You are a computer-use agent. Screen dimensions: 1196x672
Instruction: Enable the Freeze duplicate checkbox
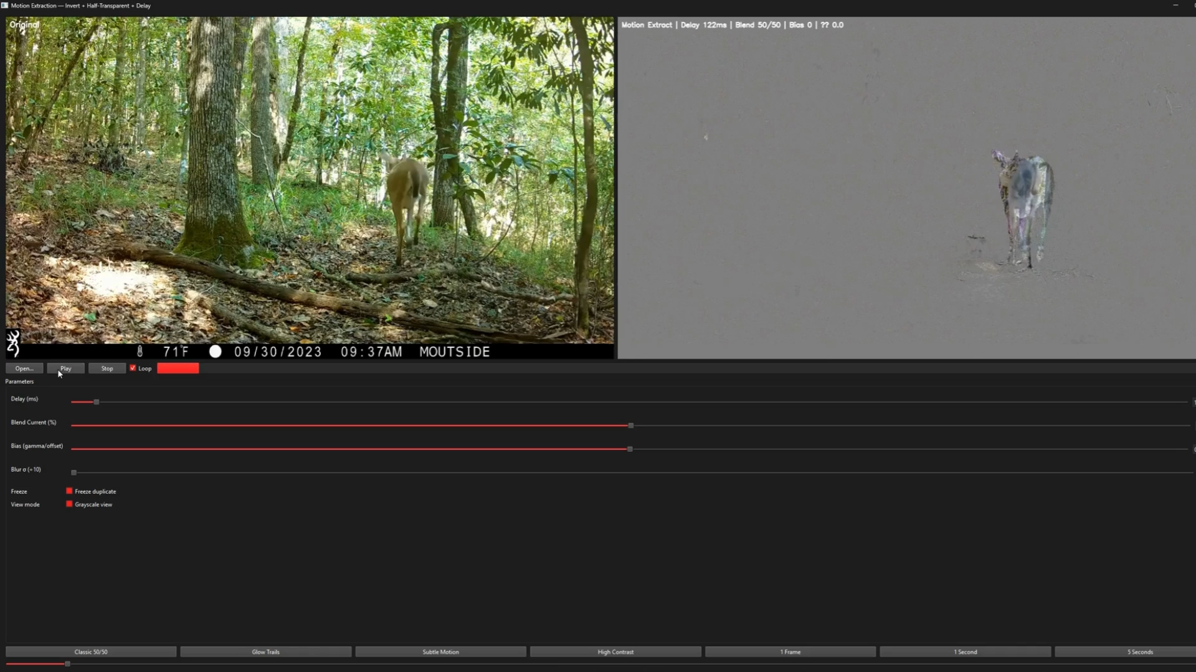69,491
